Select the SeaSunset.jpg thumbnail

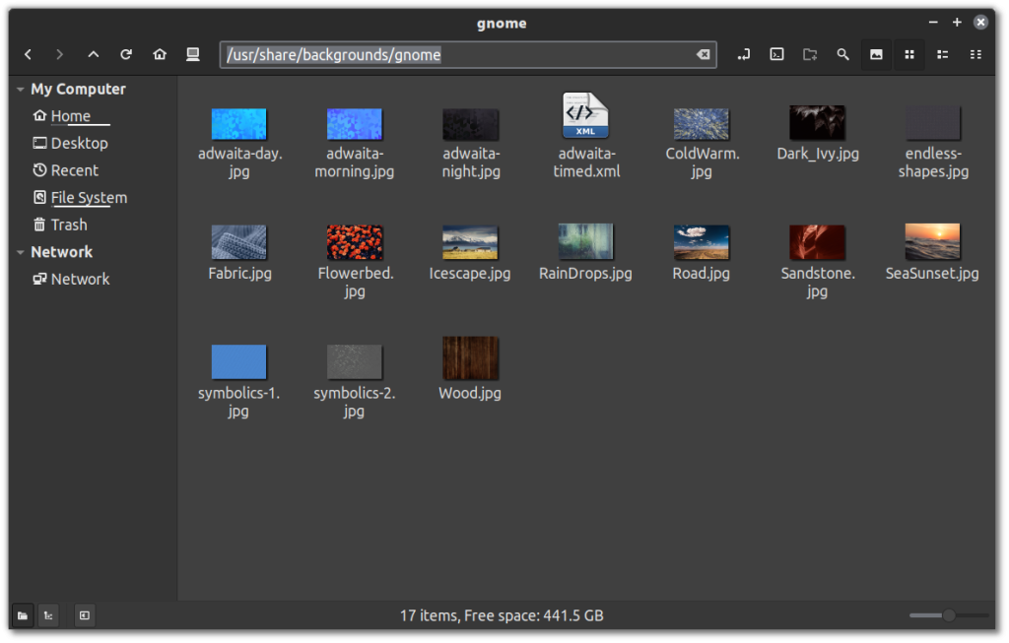pos(932,242)
